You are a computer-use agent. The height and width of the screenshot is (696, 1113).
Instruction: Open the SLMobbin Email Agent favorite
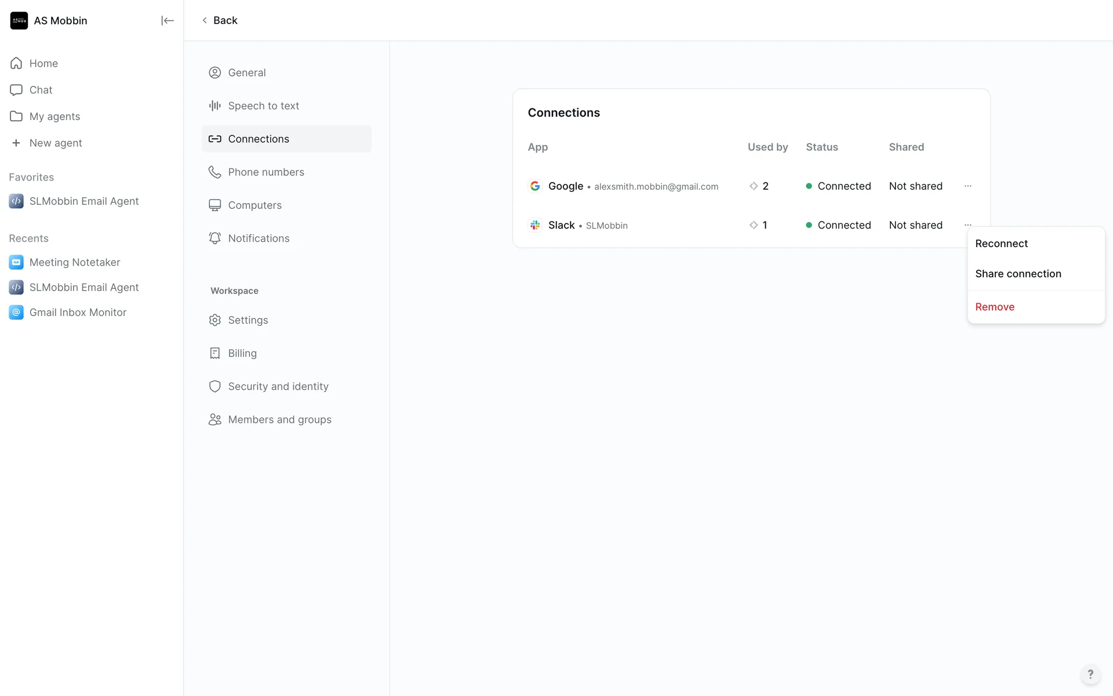(83, 201)
